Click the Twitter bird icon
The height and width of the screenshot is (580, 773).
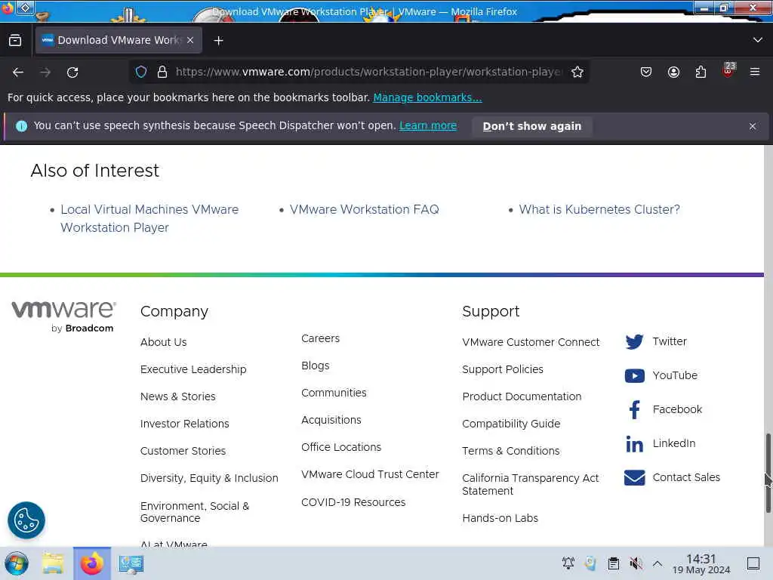coord(634,341)
